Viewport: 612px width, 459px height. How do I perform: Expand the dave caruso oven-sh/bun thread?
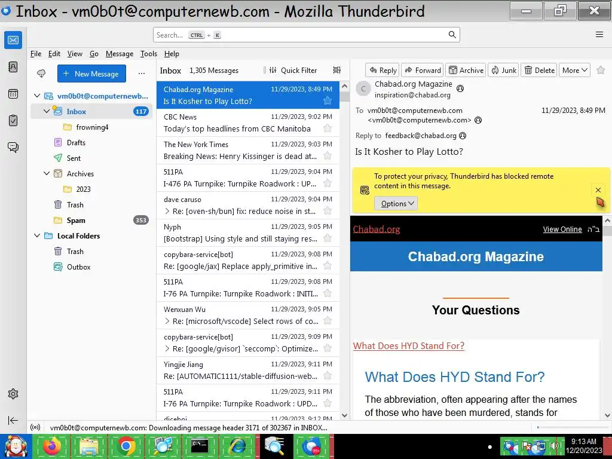click(x=167, y=211)
